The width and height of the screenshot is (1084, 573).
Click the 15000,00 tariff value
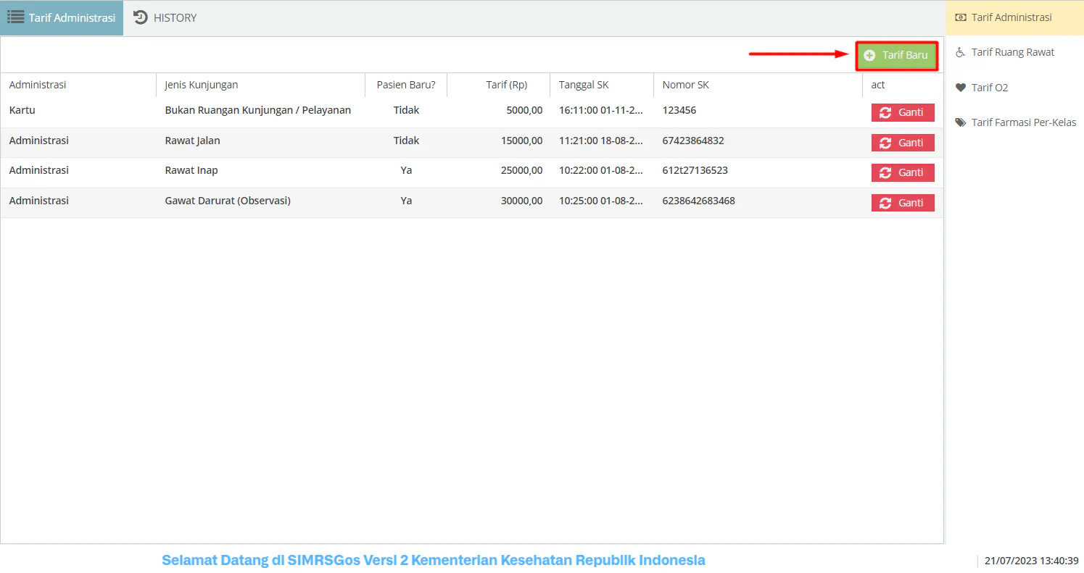(521, 141)
